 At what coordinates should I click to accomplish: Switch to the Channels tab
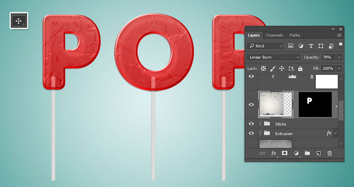(274, 35)
